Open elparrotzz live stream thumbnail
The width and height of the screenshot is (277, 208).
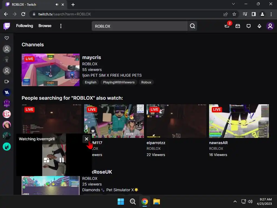[176, 121]
